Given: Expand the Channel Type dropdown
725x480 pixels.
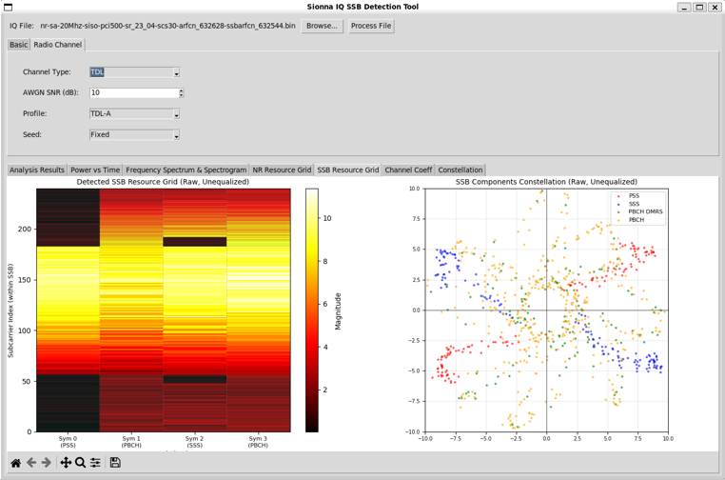Looking at the screenshot, I should point(176,72).
